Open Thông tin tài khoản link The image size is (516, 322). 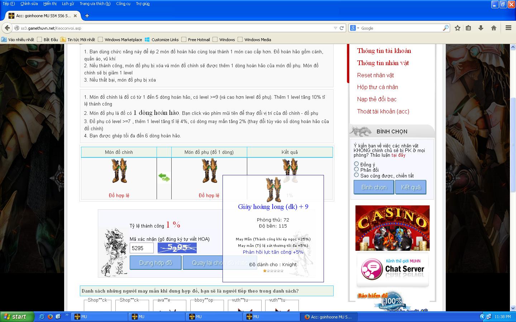tap(384, 51)
